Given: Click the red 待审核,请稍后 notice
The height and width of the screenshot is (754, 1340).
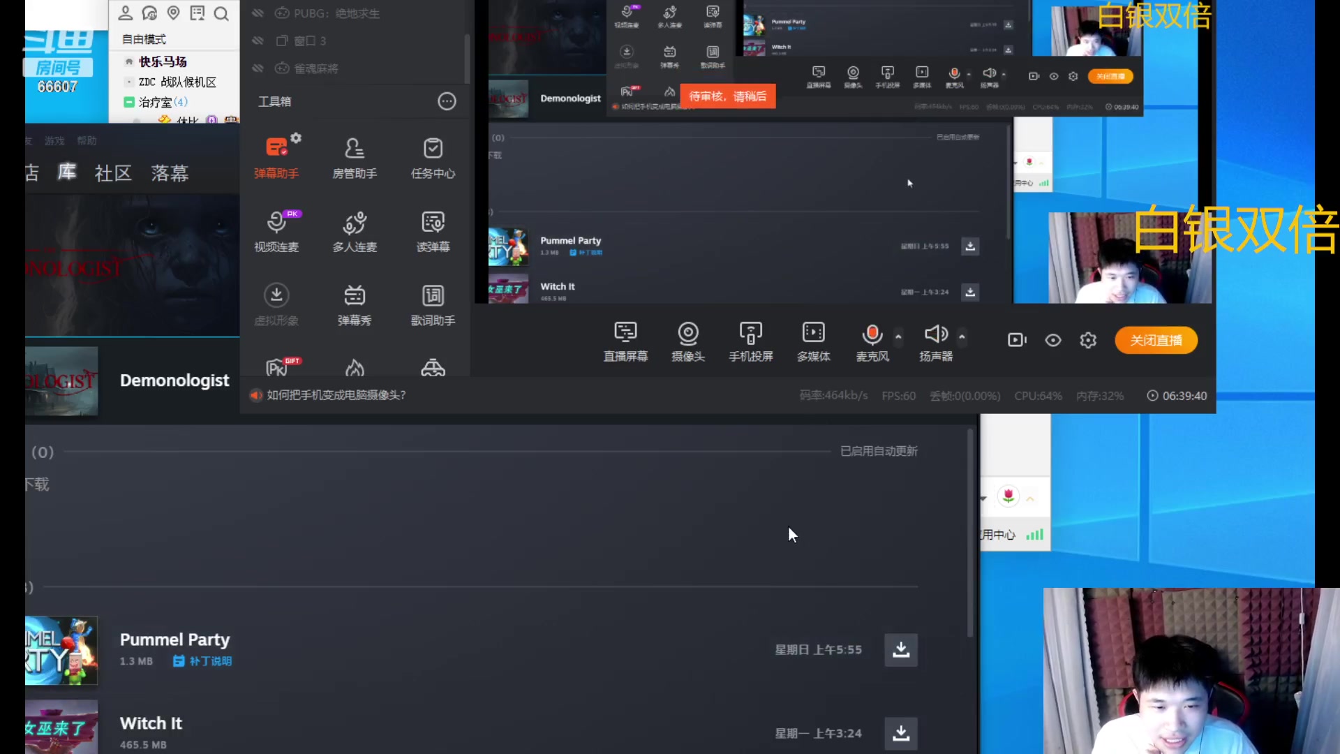Looking at the screenshot, I should pos(727,96).
